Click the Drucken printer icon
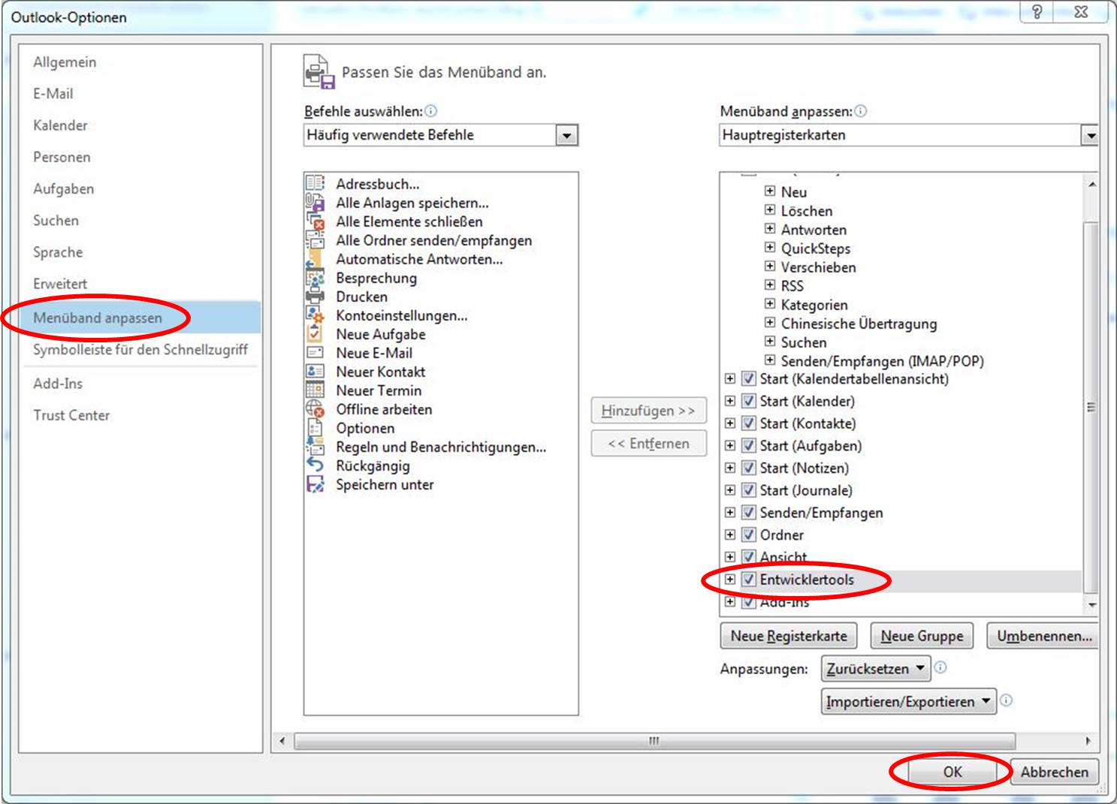The width and height of the screenshot is (1117, 804). pos(315,296)
